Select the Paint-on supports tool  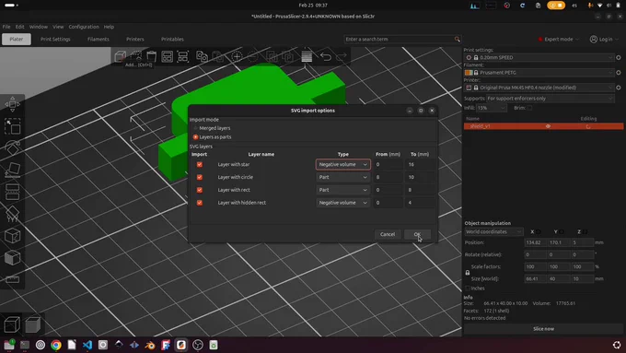pyautogui.click(x=12, y=214)
